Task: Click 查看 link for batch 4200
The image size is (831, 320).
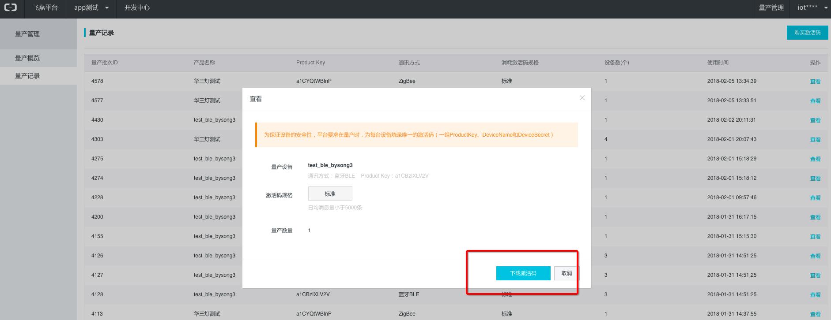Action: pyautogui.click(x=815, y=217)
